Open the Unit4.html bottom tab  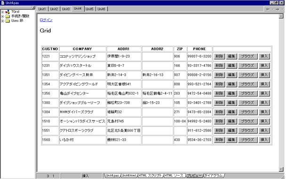(129, 176)
